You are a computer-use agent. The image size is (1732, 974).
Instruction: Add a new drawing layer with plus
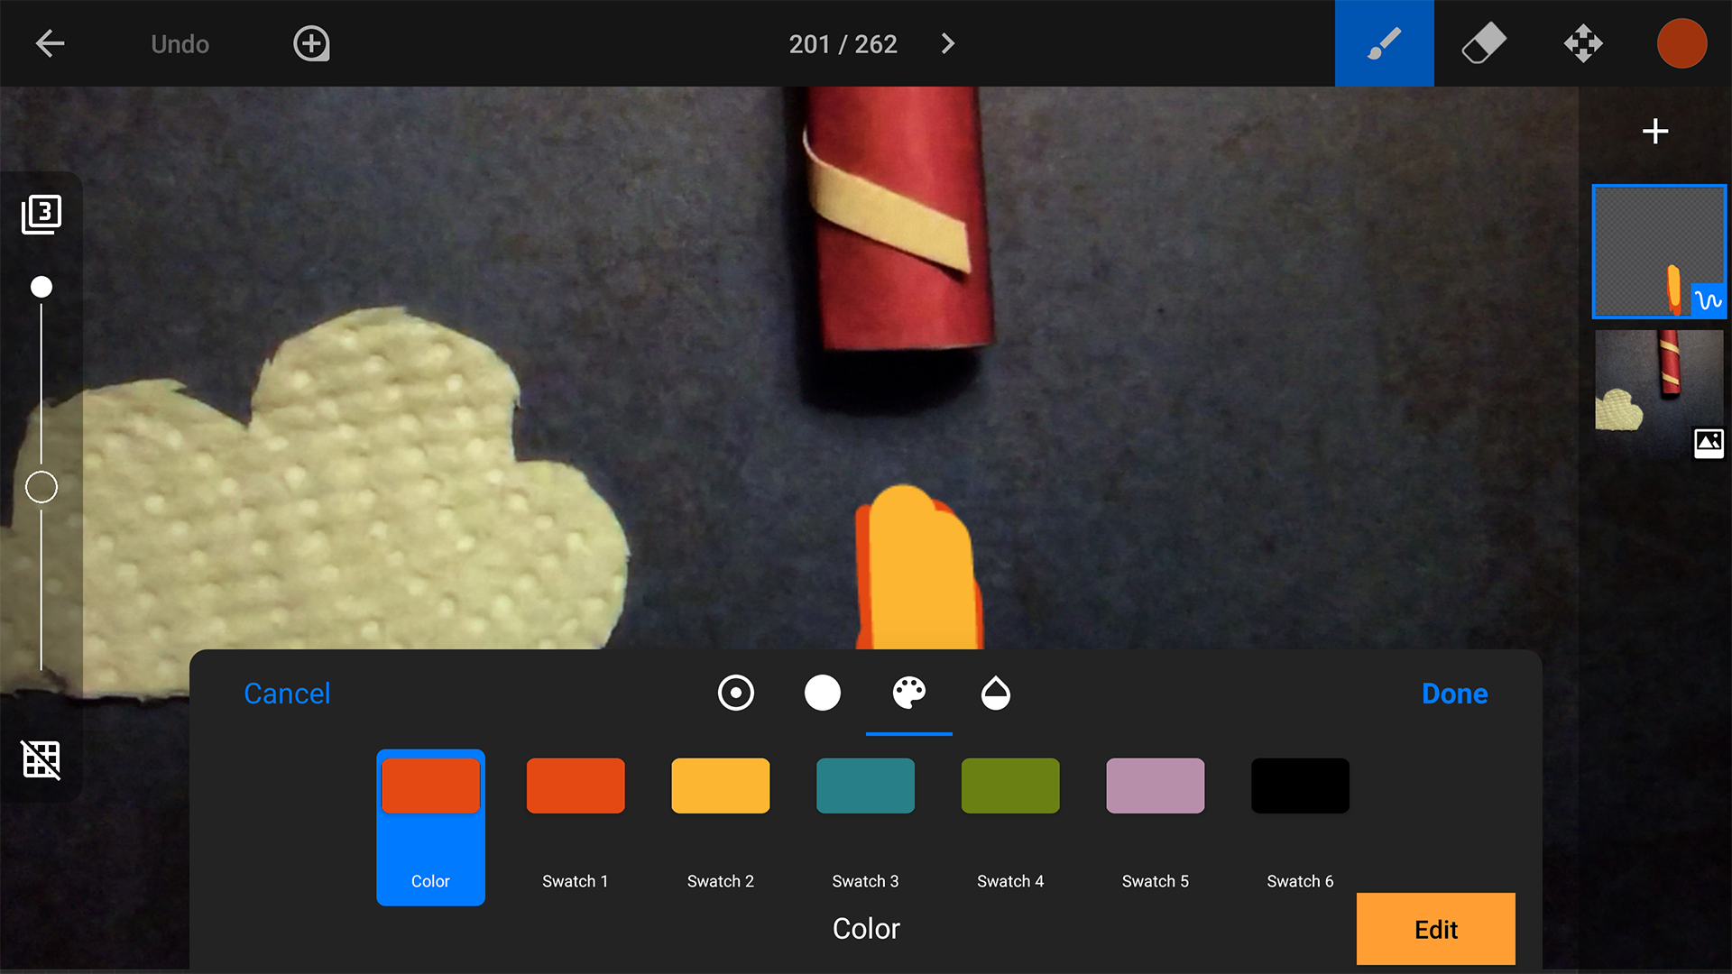click(x=1655, y=130)
